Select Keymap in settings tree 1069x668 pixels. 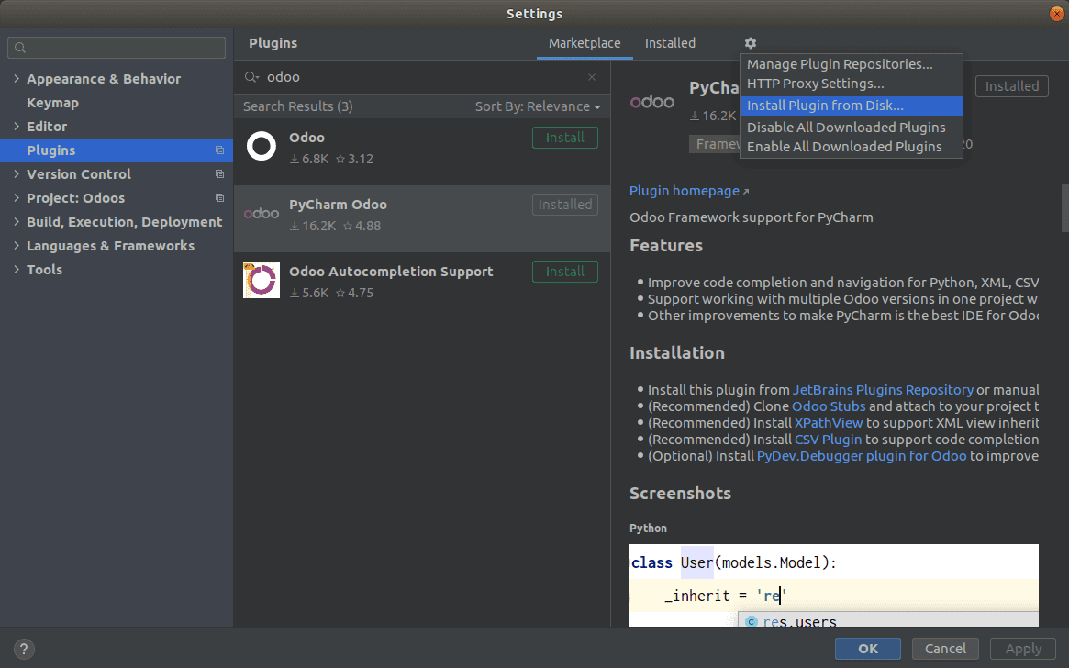point(52,102)
